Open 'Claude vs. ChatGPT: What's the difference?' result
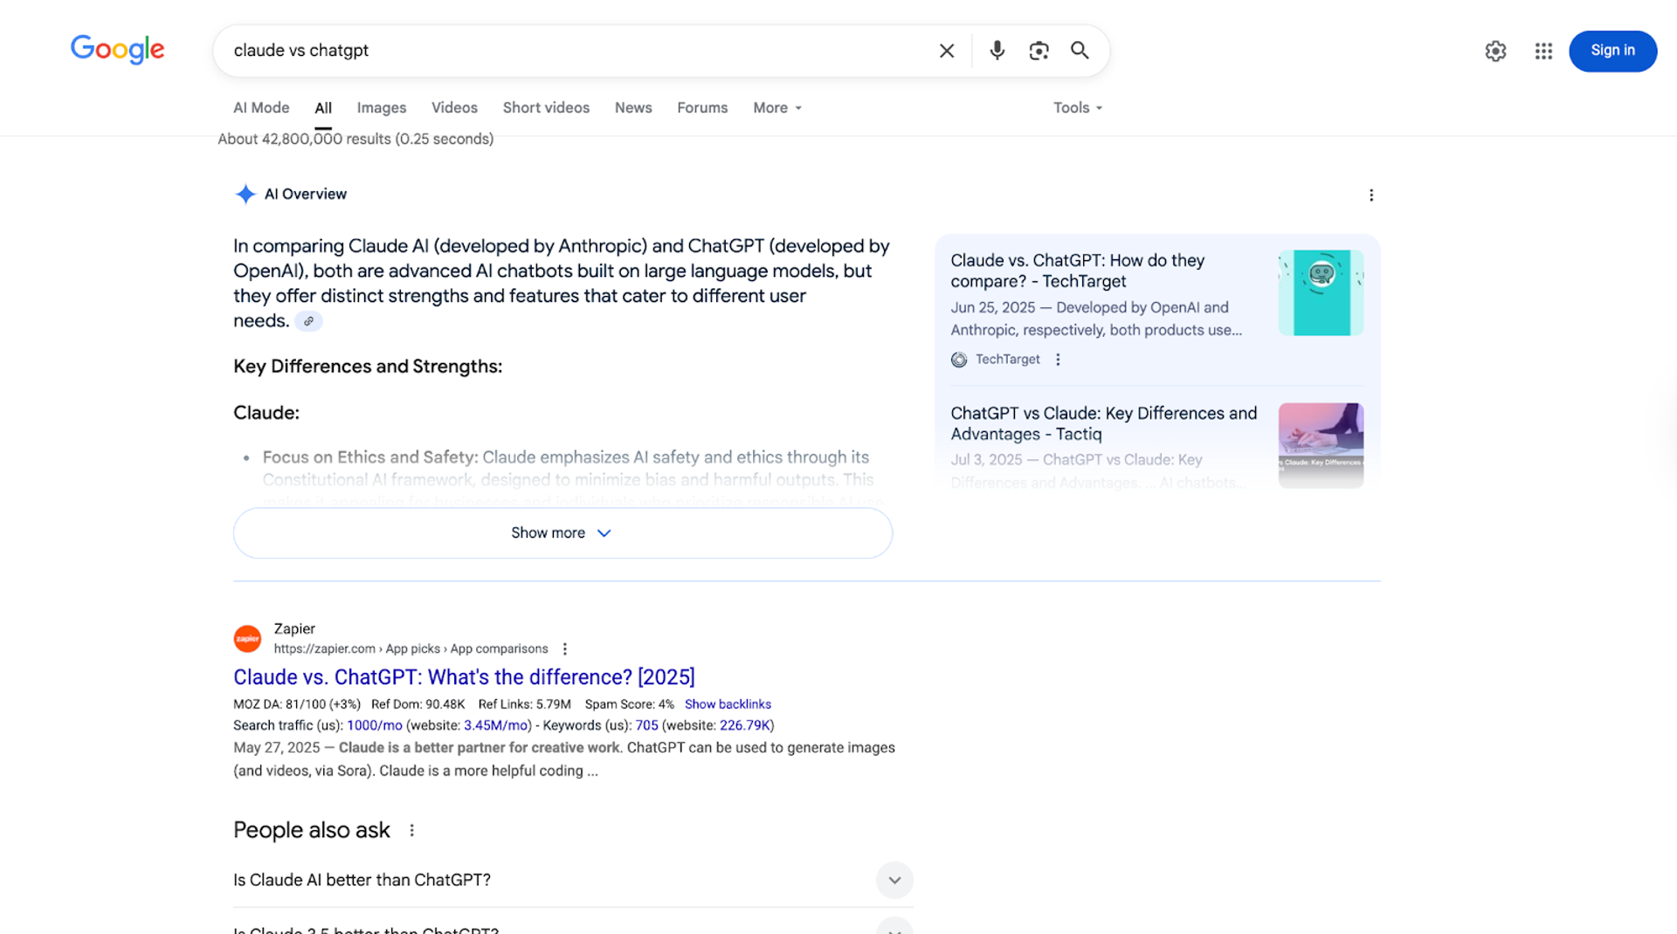Image resolution: width=1677 pixels, height=934 pixels. pyautogui.click(x=464, y=677)
